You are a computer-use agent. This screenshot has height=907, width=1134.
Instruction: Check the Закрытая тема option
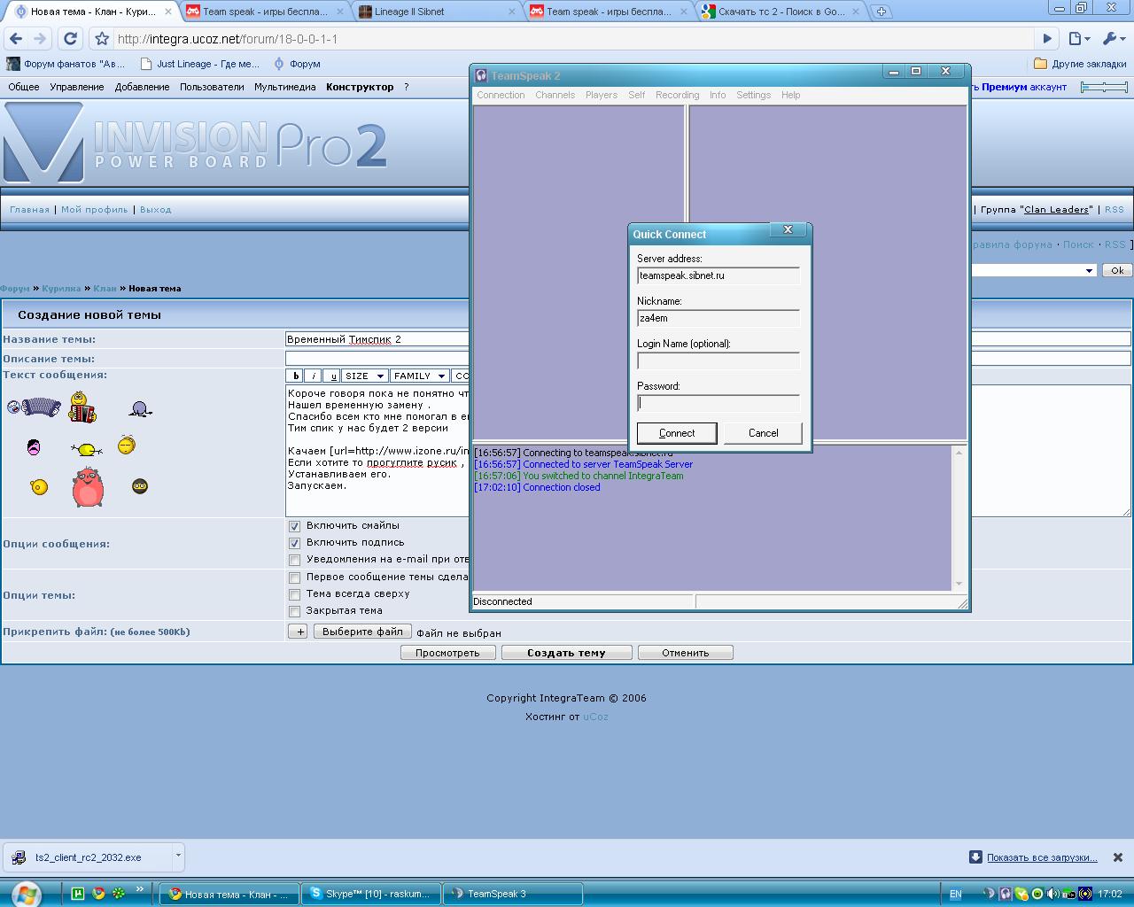click(x=295, y=611)
